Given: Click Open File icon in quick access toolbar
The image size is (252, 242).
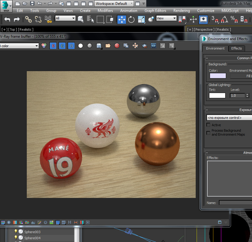Looking at the screenshot, I should point(25,4).
